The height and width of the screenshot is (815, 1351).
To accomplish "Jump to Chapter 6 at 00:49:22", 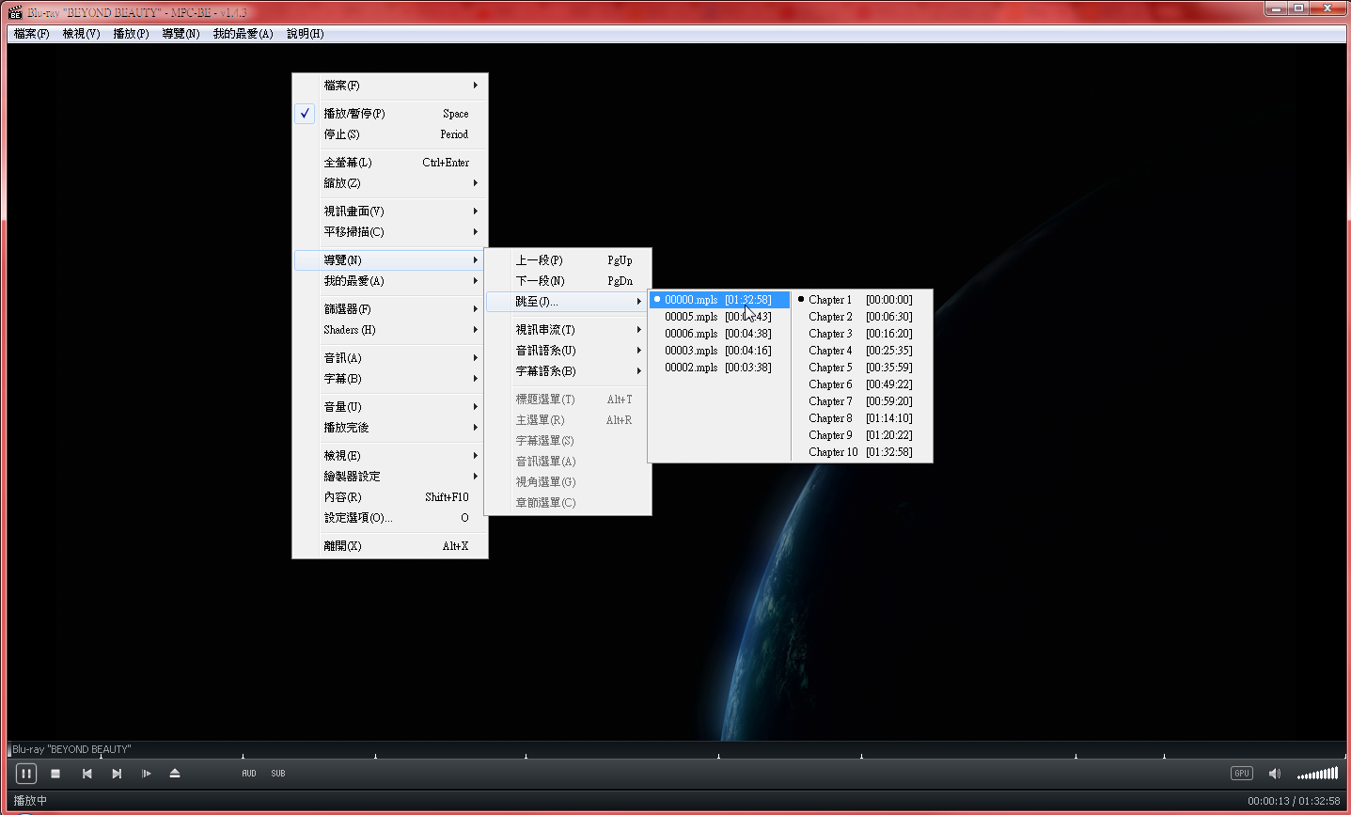I will click(x=862, y=384).
